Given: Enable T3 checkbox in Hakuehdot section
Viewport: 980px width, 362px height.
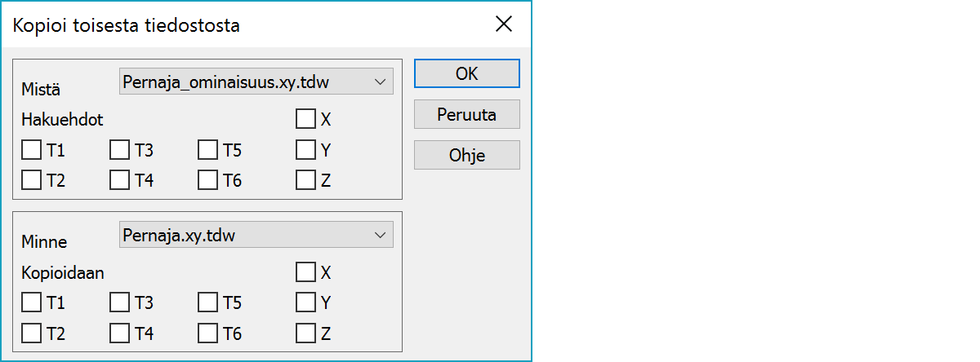Looking at the screenshot, I should tap(120, 150).
